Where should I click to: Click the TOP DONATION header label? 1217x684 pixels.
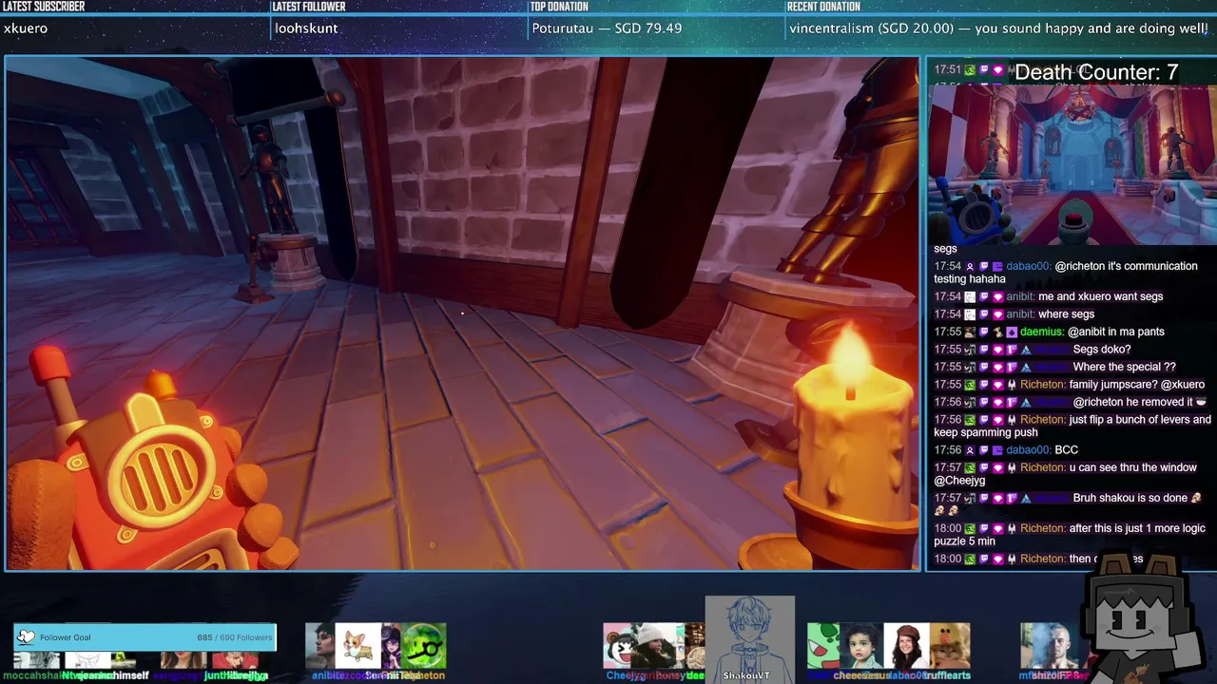click(x=559, y=7)
